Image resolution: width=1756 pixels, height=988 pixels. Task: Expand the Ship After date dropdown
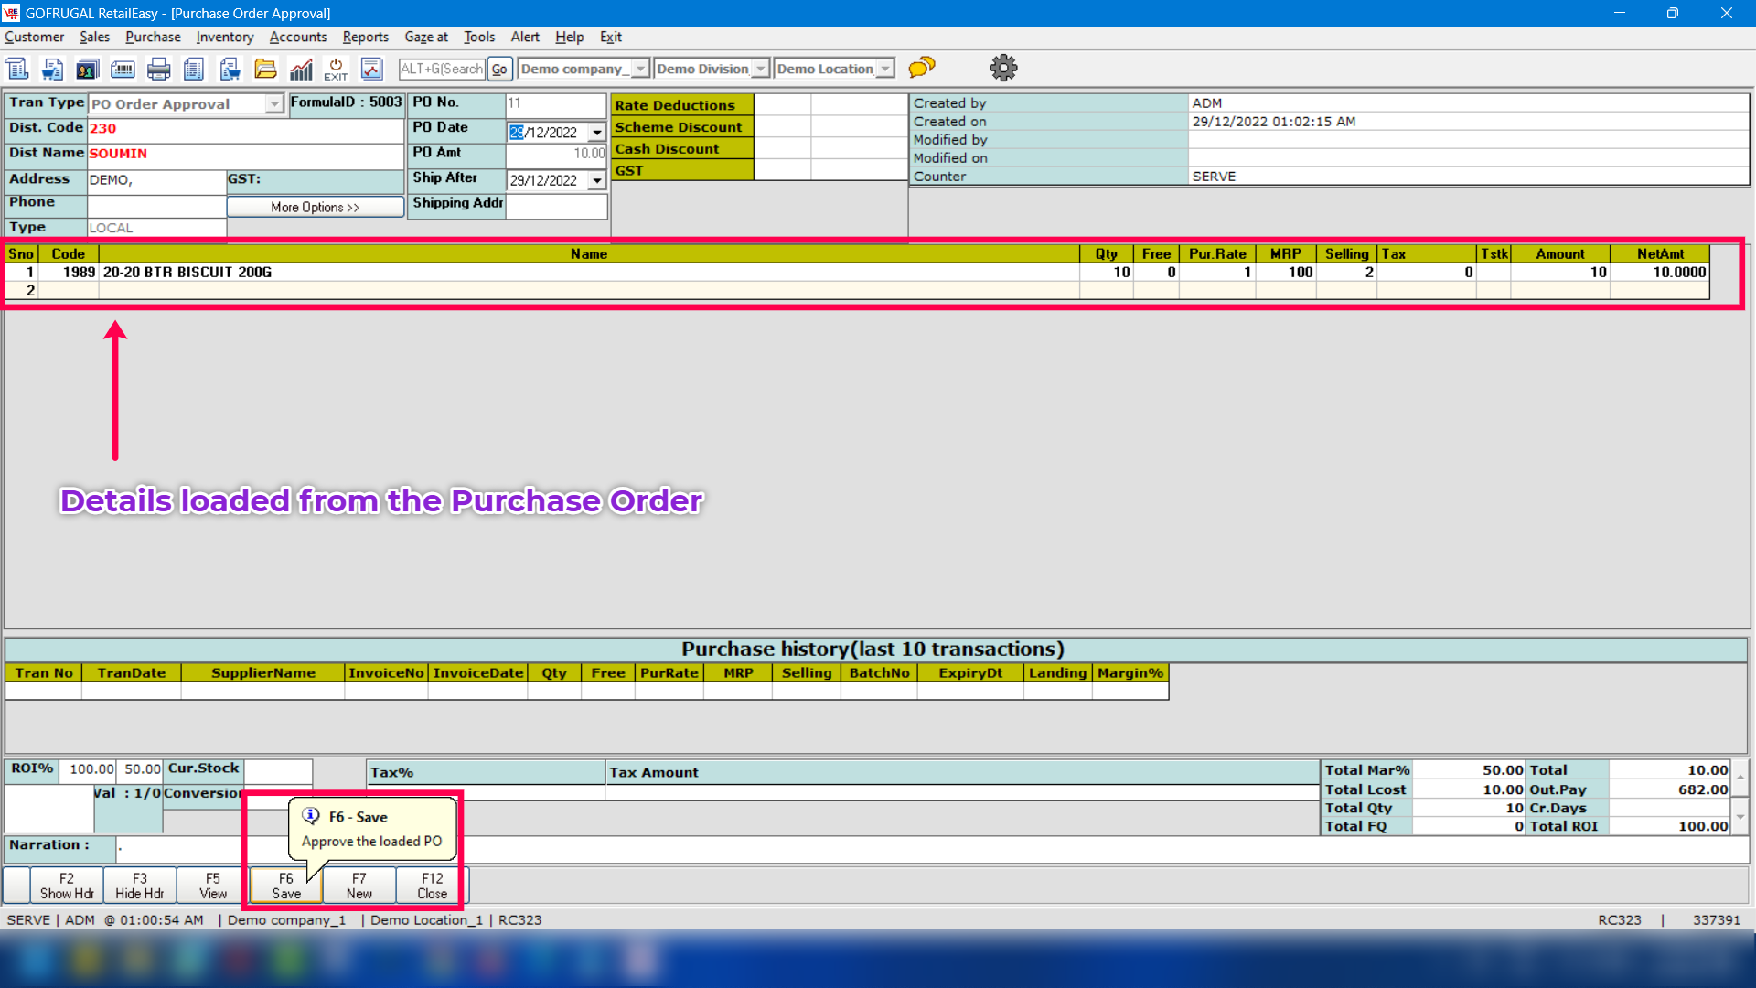point(597,180)
